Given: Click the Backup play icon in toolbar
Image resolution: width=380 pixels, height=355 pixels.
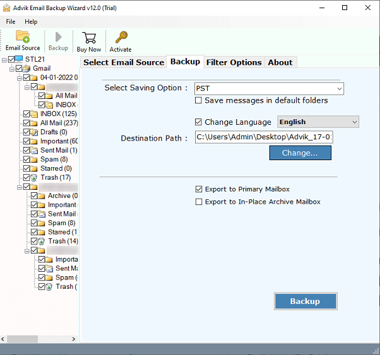Looking at the screenshot, I should point(58,37).
